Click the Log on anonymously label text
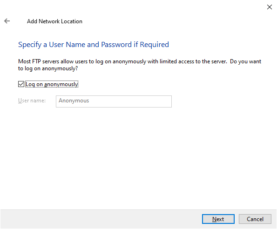 click(52, 84)
